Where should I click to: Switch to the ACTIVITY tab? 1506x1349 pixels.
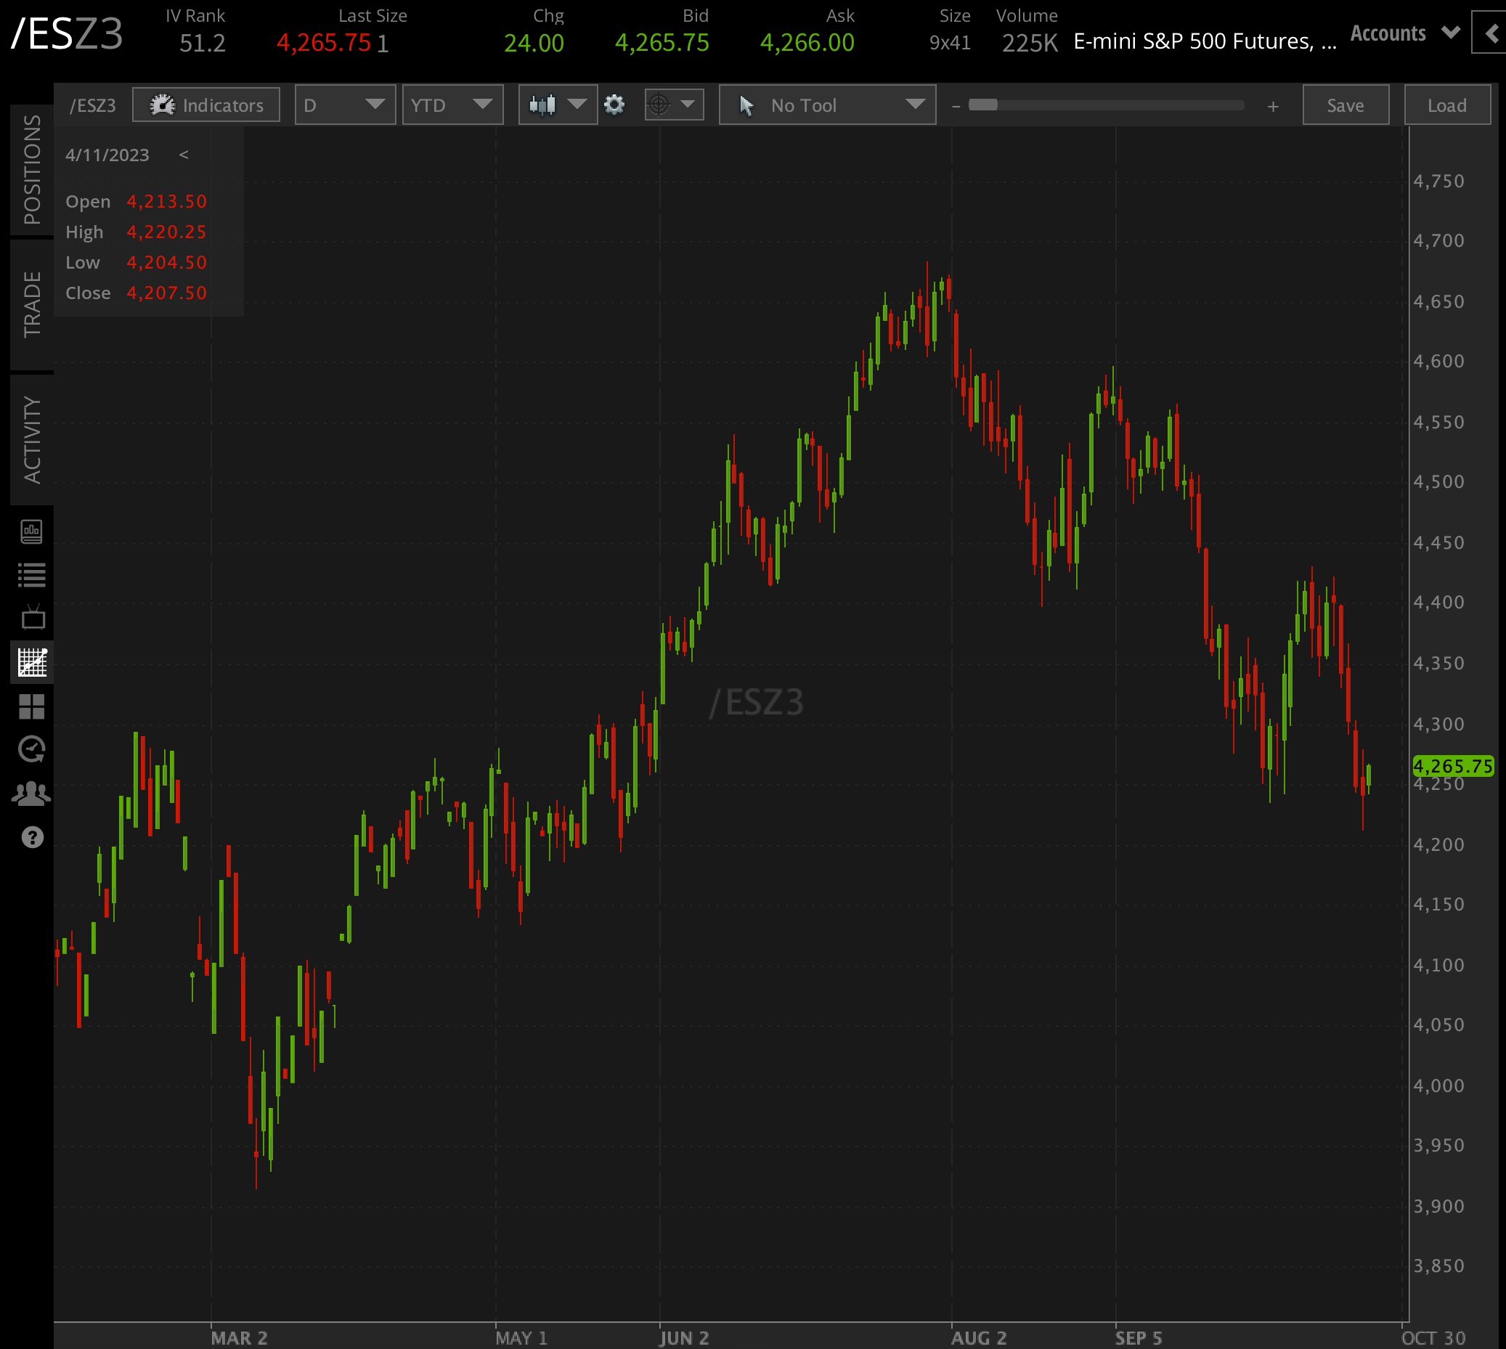(32, 439)
